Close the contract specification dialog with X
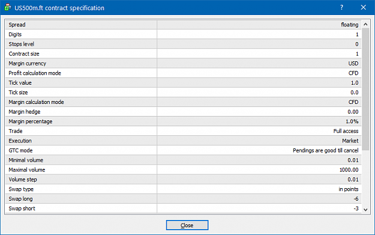Viewport: 375px width, 235px height. (363, 7)
